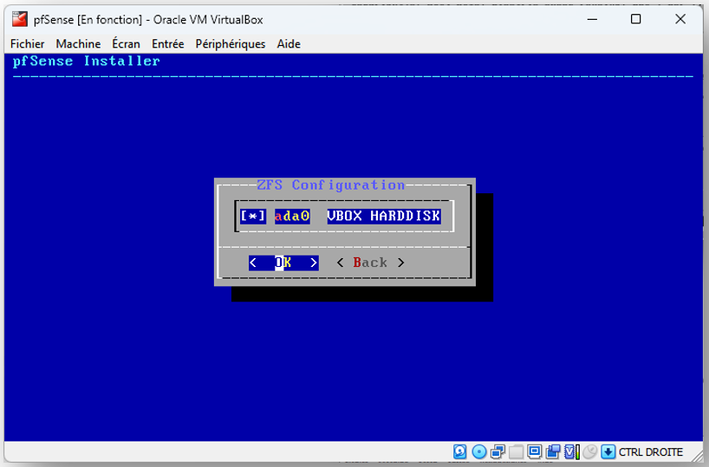This screenshot has height=467, width=709.
Task: Click the recording overlapping-screens status icon
Action: (553, 451)
